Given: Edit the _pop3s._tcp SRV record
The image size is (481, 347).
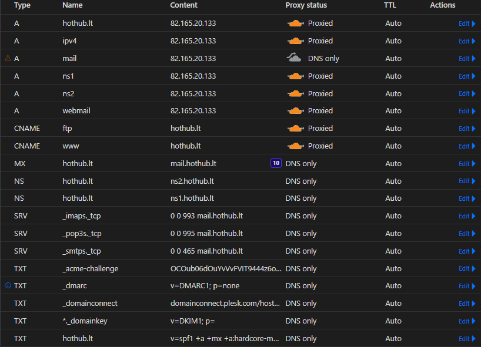Looking at the screenshot, I should coord(467,234).
